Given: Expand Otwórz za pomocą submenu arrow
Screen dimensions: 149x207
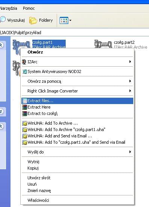Looking at the screenshot, I should click(130, 81).
